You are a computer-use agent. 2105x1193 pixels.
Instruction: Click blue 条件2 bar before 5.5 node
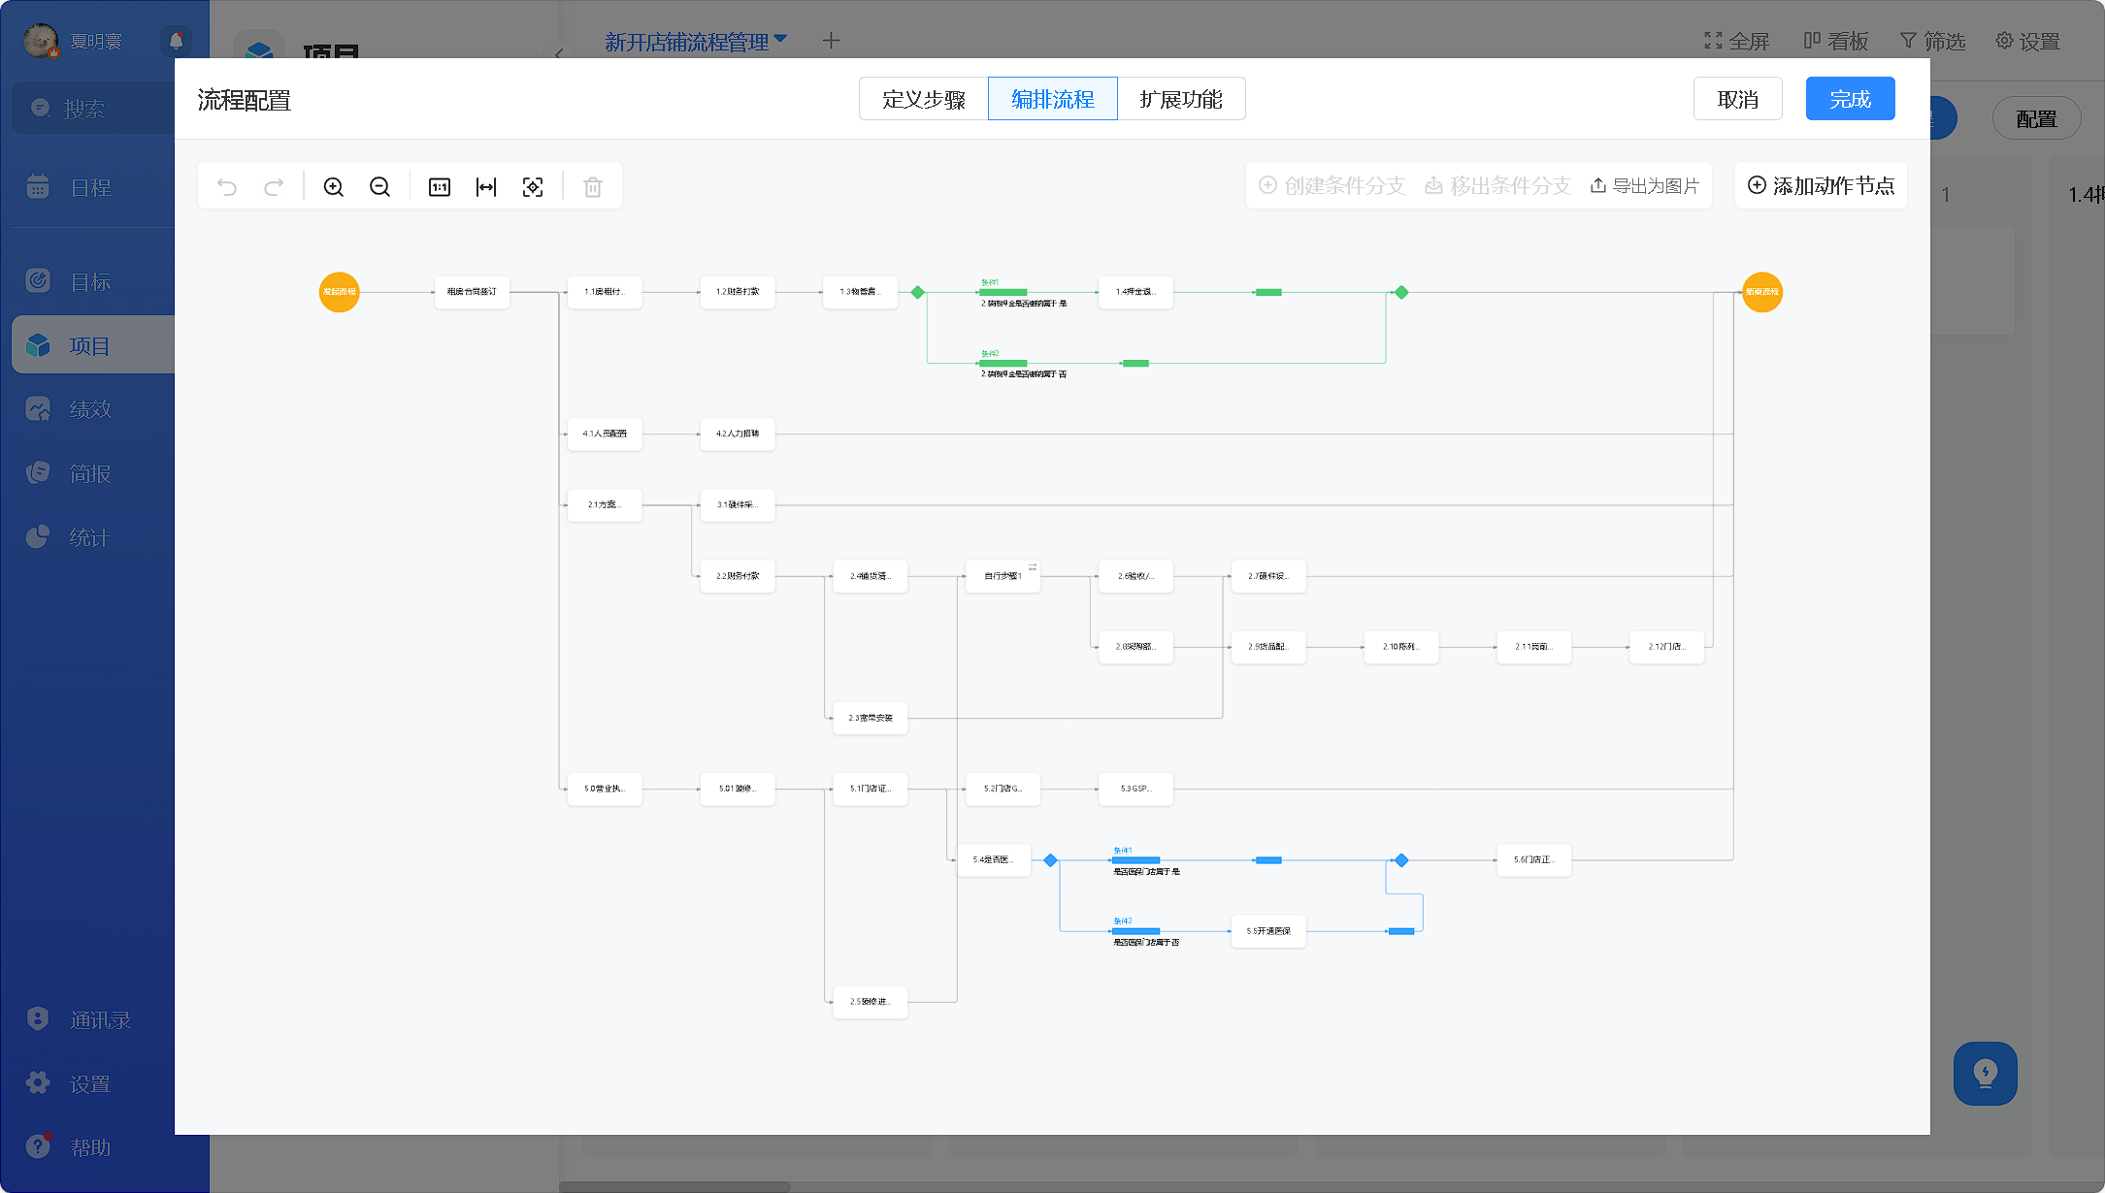[x=1135, y=931]
